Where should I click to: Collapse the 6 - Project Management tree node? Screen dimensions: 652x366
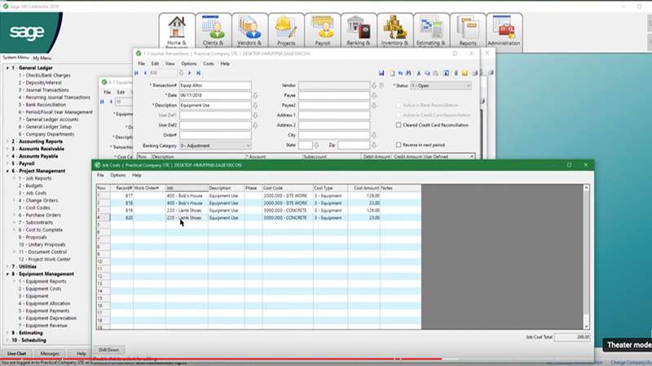coord(7,171)
